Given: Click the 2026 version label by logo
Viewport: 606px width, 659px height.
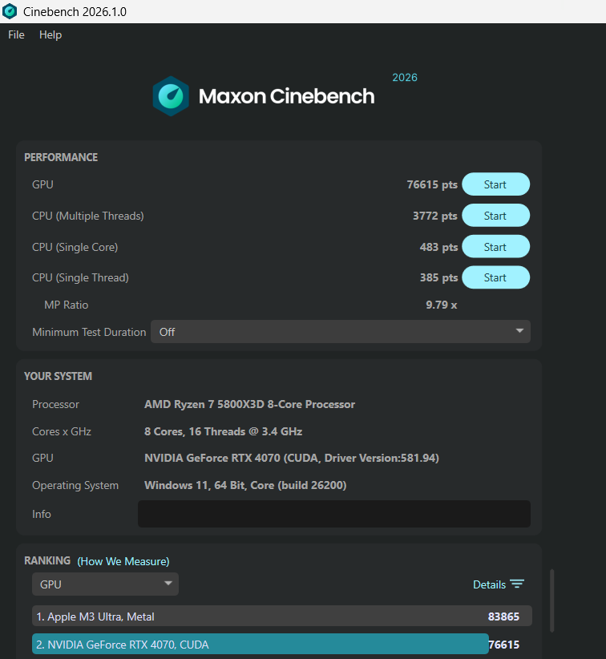Looking at the screenshot, I should [x=405, y=77].
